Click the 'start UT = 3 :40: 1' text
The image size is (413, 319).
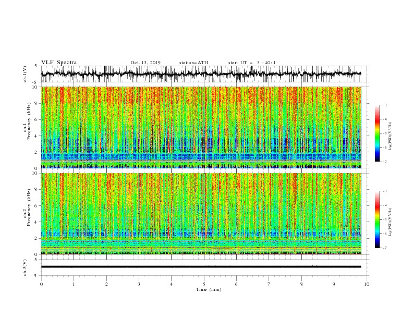[252, 63]
